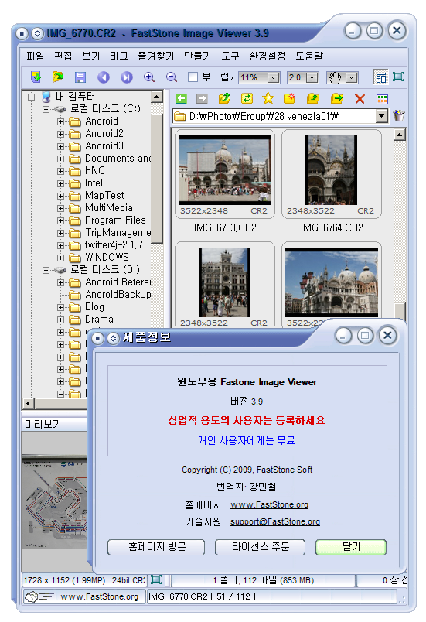426x622 pixels.
Task: Open the 2.0 magnifier dropdown
Action: pos(312,77)
